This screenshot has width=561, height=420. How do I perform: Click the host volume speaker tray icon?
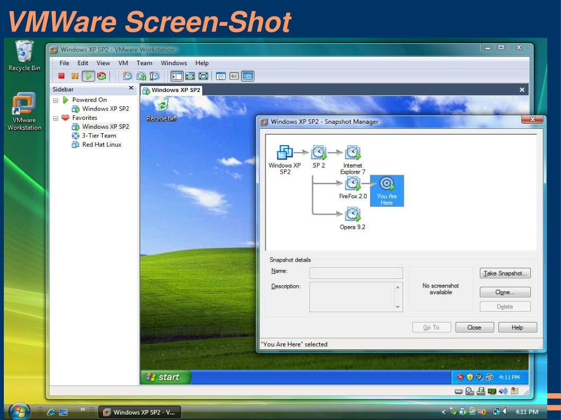click(x=505, y=411)
